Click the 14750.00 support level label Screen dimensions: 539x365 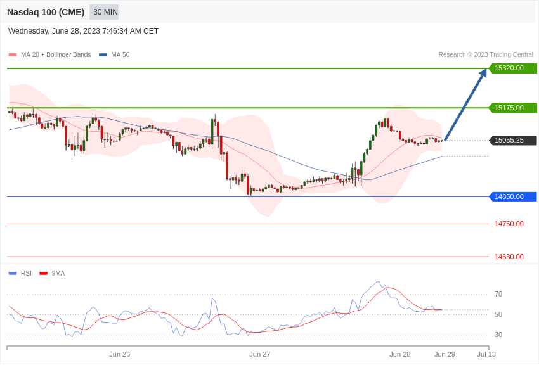click(509, 224)
